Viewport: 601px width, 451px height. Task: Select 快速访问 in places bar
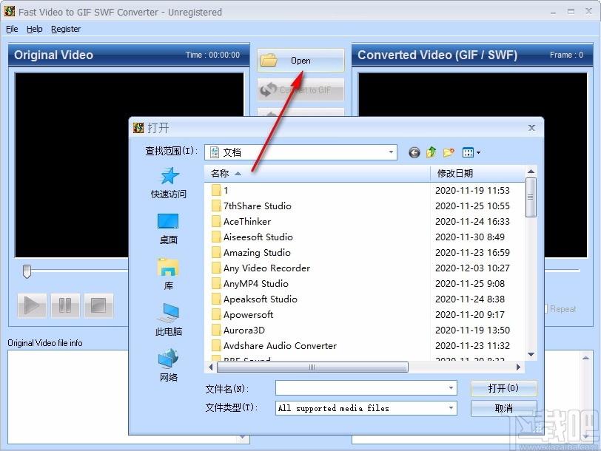[x=169, y=183]
